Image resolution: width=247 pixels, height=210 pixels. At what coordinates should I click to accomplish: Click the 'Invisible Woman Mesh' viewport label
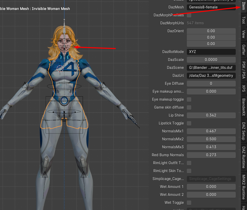pyautogui.click(x=51, y=9)
